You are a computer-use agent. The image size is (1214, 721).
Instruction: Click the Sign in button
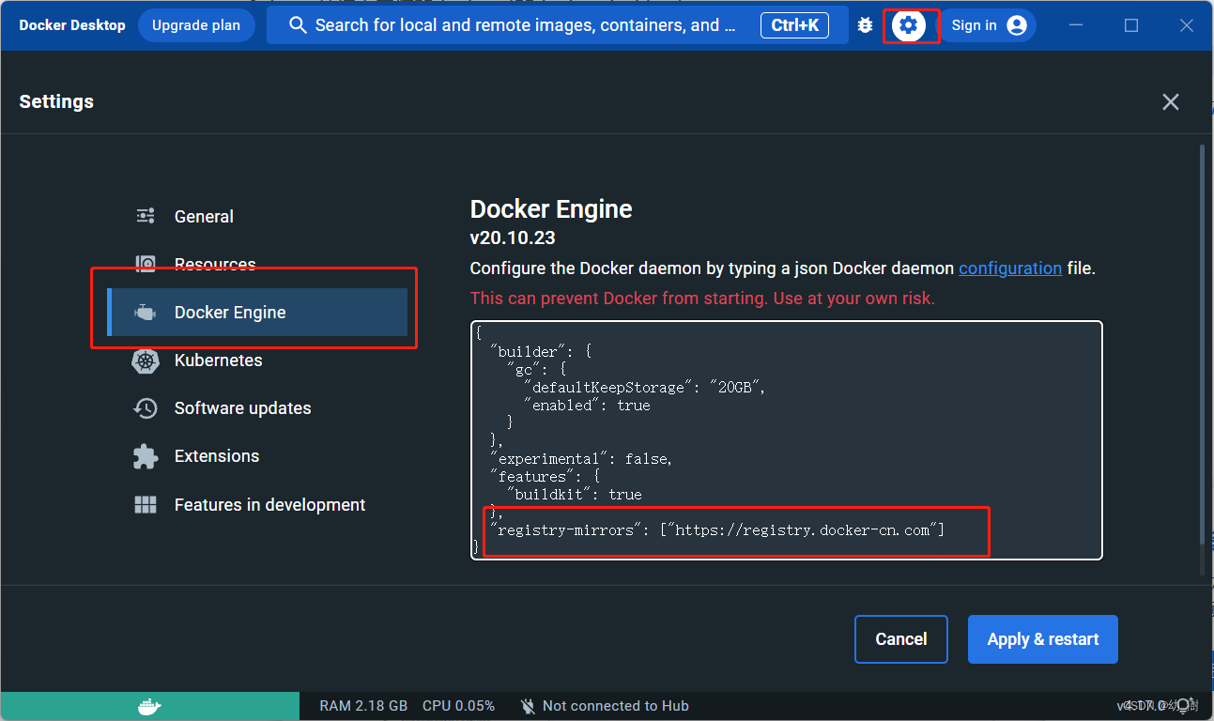point(988,25)
